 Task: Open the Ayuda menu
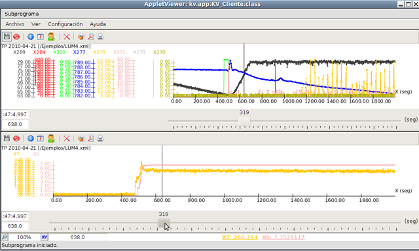98,24
